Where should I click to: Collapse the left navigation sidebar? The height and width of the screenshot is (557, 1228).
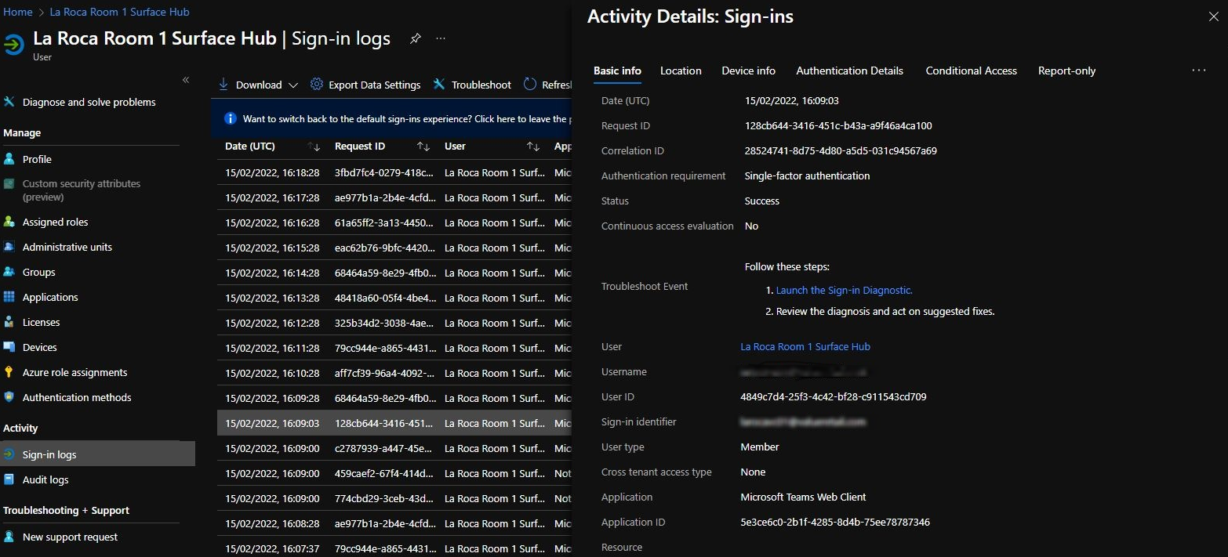click(x=186, y=79)
